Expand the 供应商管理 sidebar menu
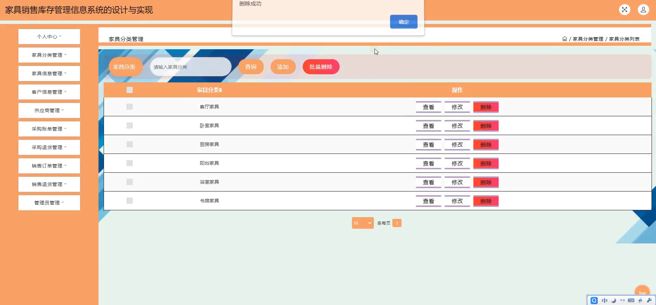The height and width of the screenshot is (305, 656). coord(49,110)
